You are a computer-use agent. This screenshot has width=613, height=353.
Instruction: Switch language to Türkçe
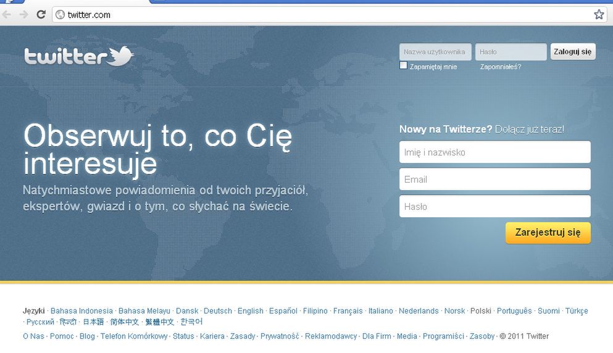click(x=577, y=311)
